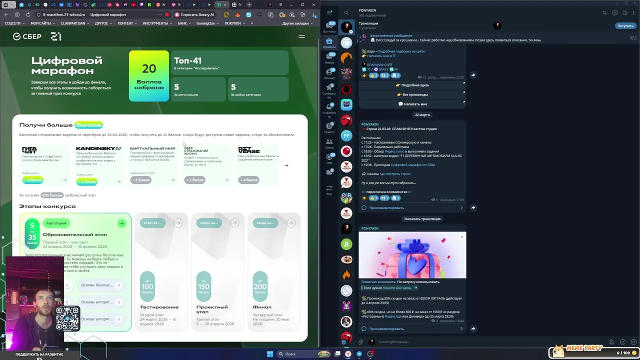Open the channel comments icon in Telegram header

tap(614, 12)
